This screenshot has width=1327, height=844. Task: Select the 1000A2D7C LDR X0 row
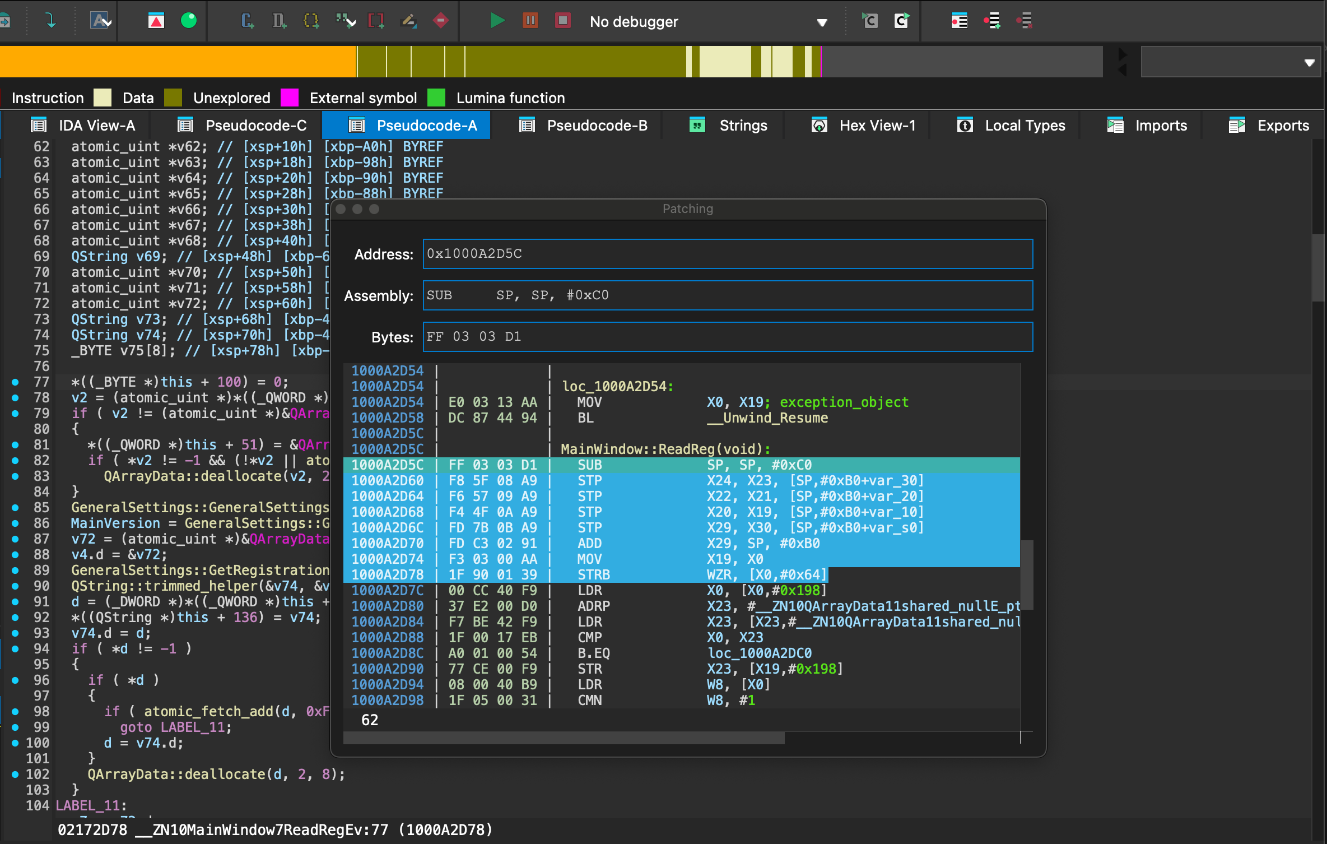[x=681, y=591]
